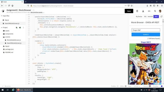
Task: Go back in Firefox
Action: (2, 6)
